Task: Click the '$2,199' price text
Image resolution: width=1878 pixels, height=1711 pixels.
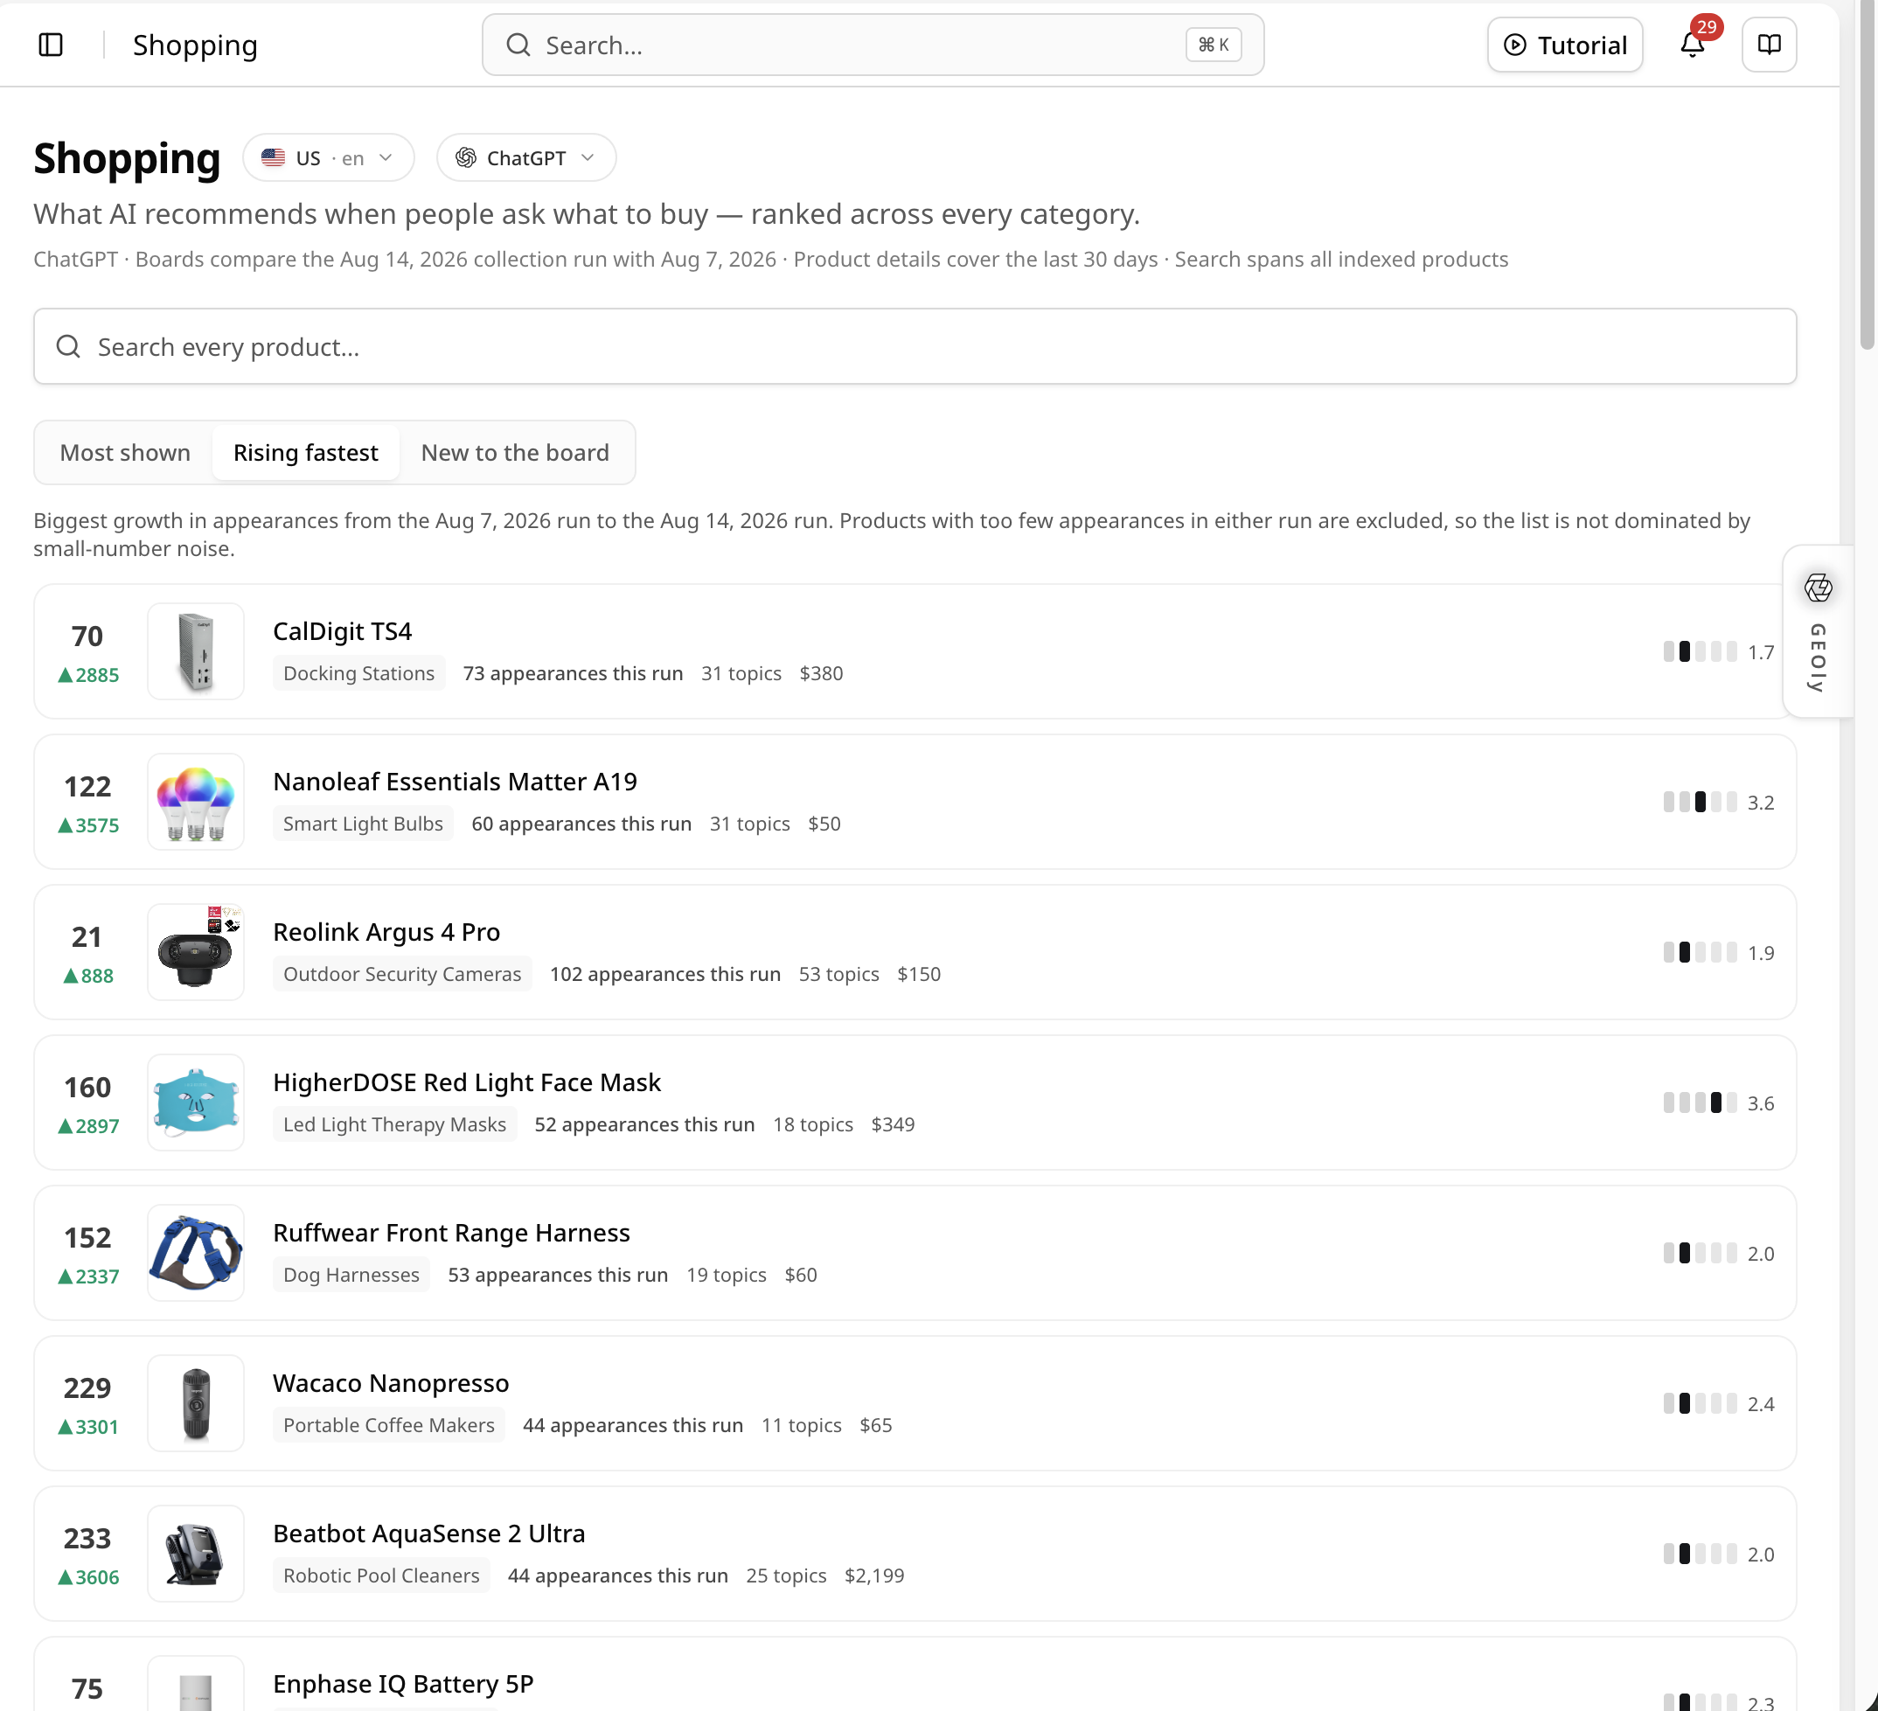Action: pos(873,1575)
